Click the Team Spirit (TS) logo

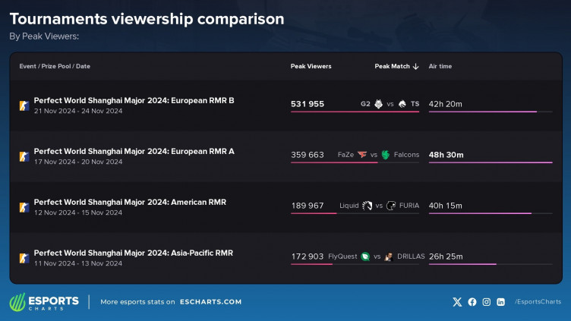(402, 104)
